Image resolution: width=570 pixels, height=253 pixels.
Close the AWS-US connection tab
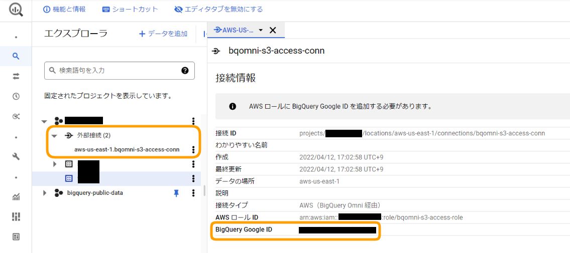point(273,30)
